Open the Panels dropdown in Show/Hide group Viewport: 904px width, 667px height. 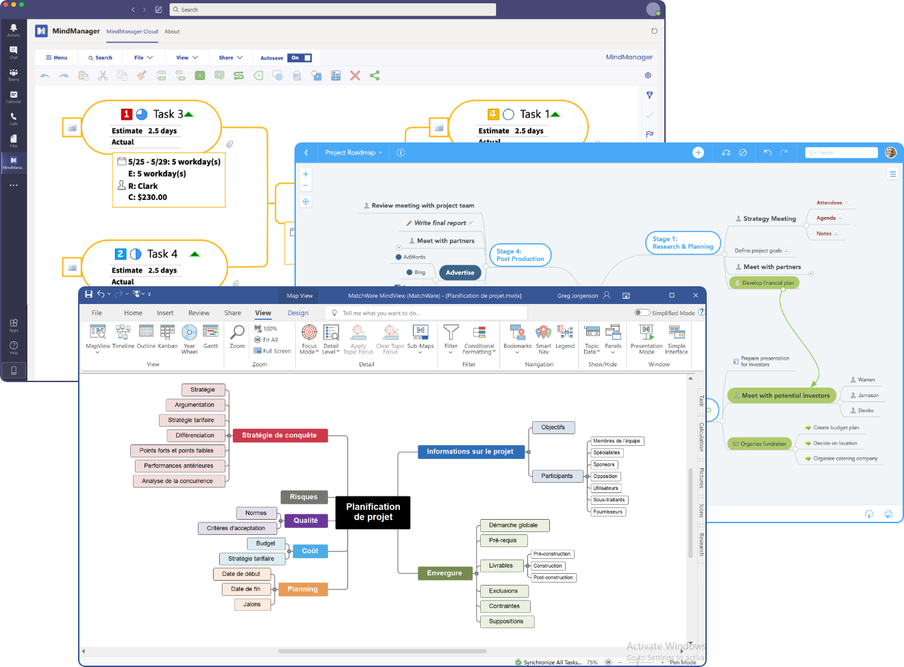click(x=613, y=338)
